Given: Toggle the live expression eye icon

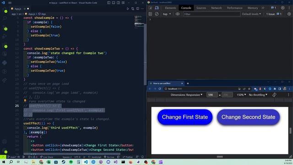Looking at the screenshot, I should point(178,14).
